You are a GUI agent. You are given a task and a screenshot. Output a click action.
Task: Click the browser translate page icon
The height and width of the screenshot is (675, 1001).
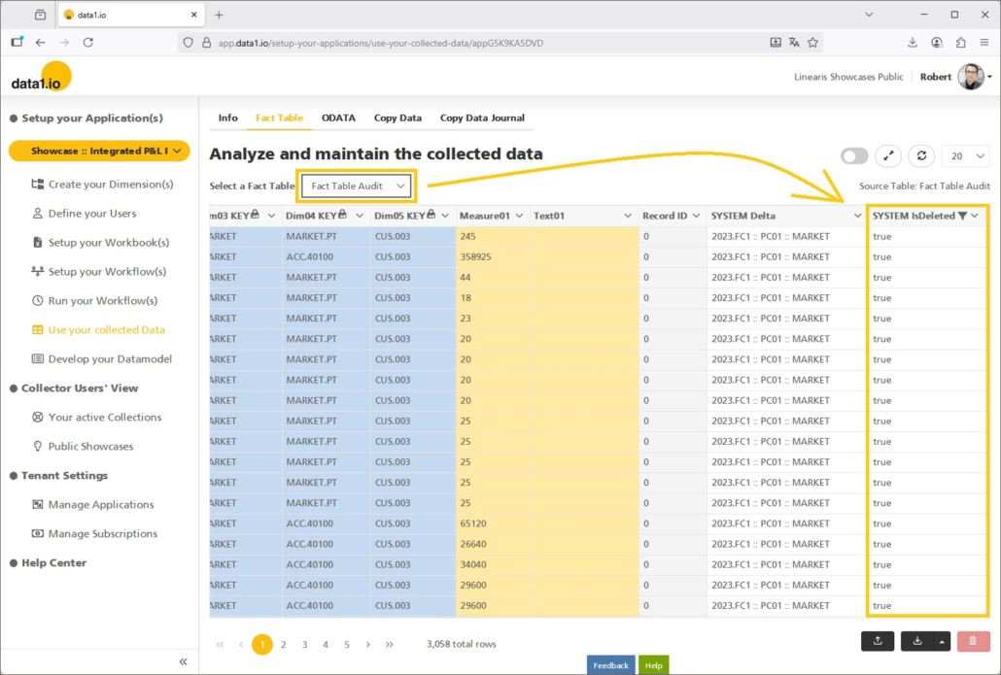click(x=794, y=43)
